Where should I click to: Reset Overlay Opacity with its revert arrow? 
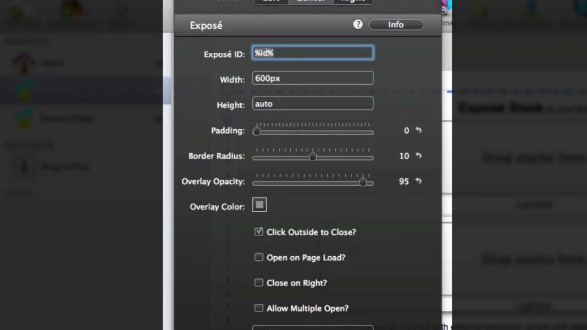(418, 181)
